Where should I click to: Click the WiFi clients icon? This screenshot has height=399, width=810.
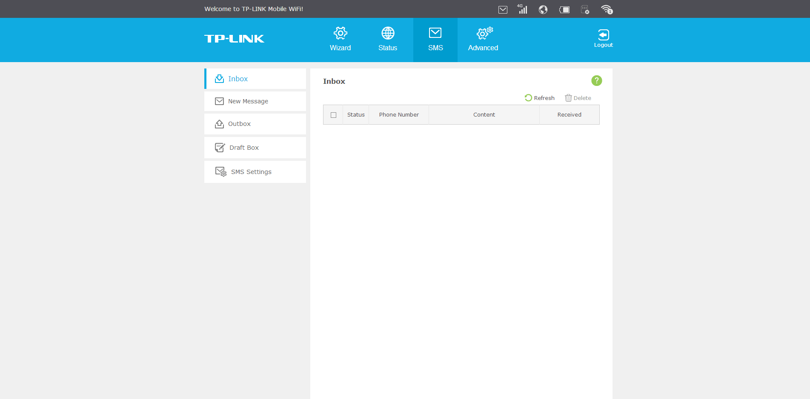(x=607, y=9)
